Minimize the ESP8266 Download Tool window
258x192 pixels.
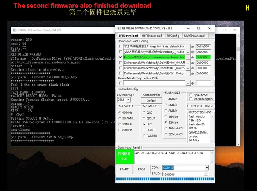tap(188, 28)
